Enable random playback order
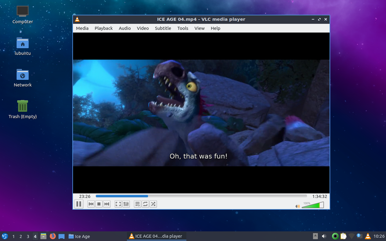Image resolution: width=386 pixels, height=241 pixels. pos(153,204)
